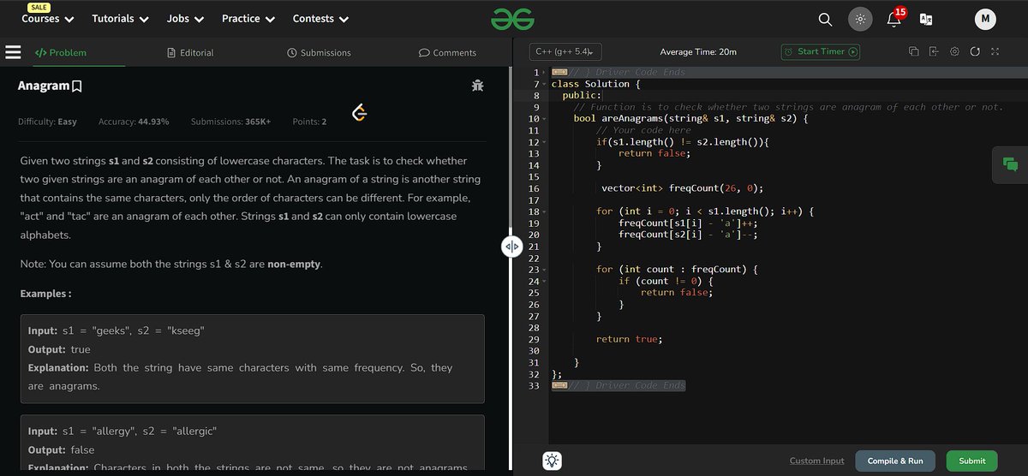Click Compile & Run button
1028x476 pixels.
[895, 461]
